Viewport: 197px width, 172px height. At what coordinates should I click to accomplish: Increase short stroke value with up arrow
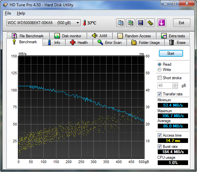pyautogui.click(x=175, y=84)
